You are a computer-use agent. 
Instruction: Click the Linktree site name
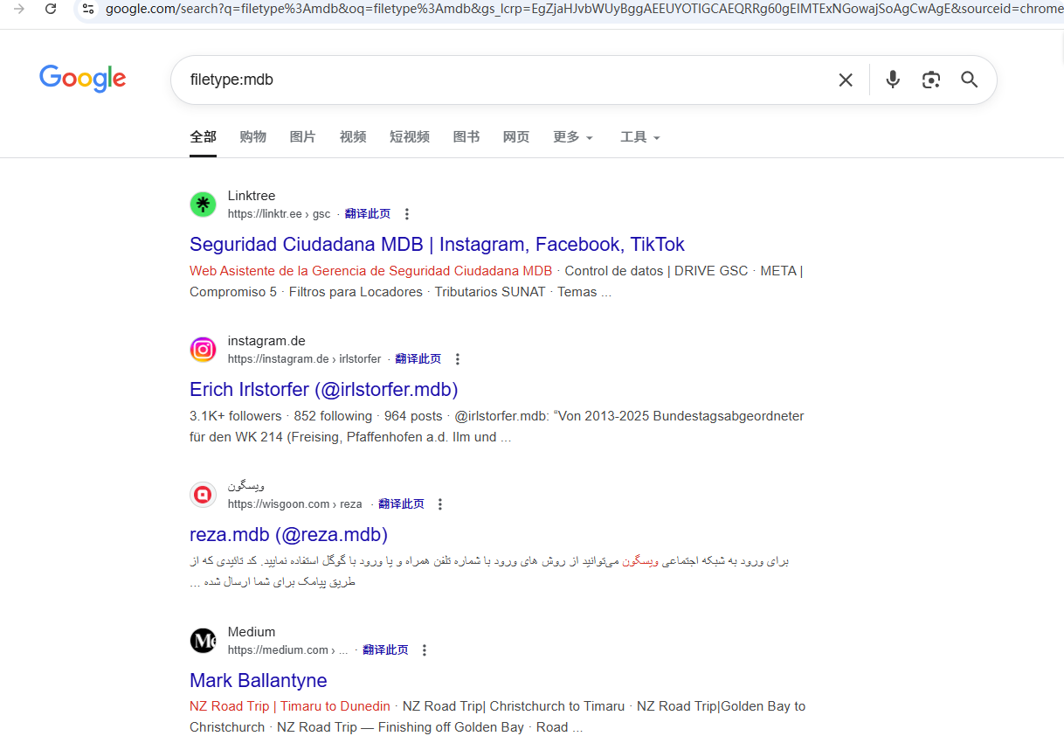pos(252,196)
